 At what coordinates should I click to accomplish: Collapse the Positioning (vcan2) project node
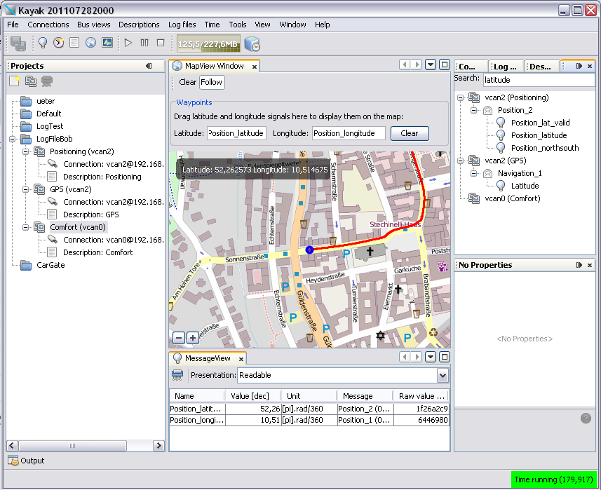point(27,151)
